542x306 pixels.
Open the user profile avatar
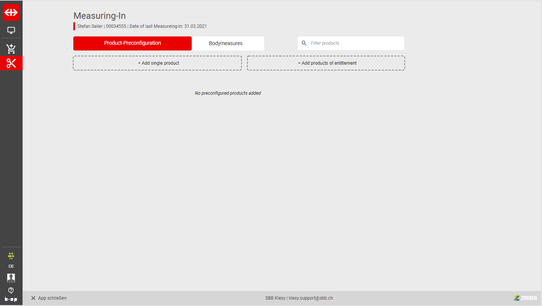11,278
